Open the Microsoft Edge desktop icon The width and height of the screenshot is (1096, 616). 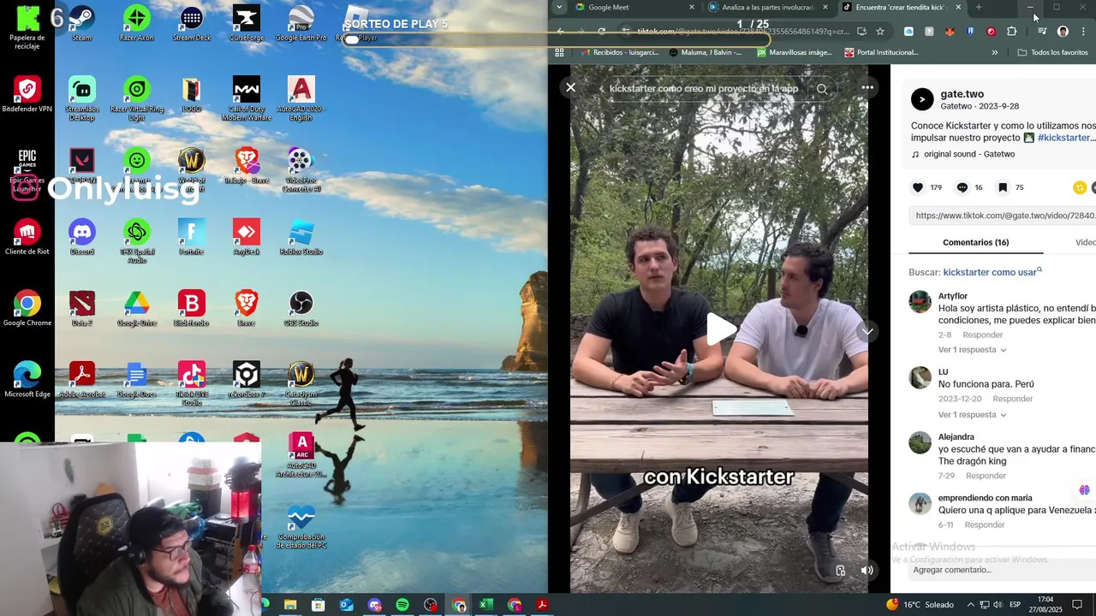(27, 379)
